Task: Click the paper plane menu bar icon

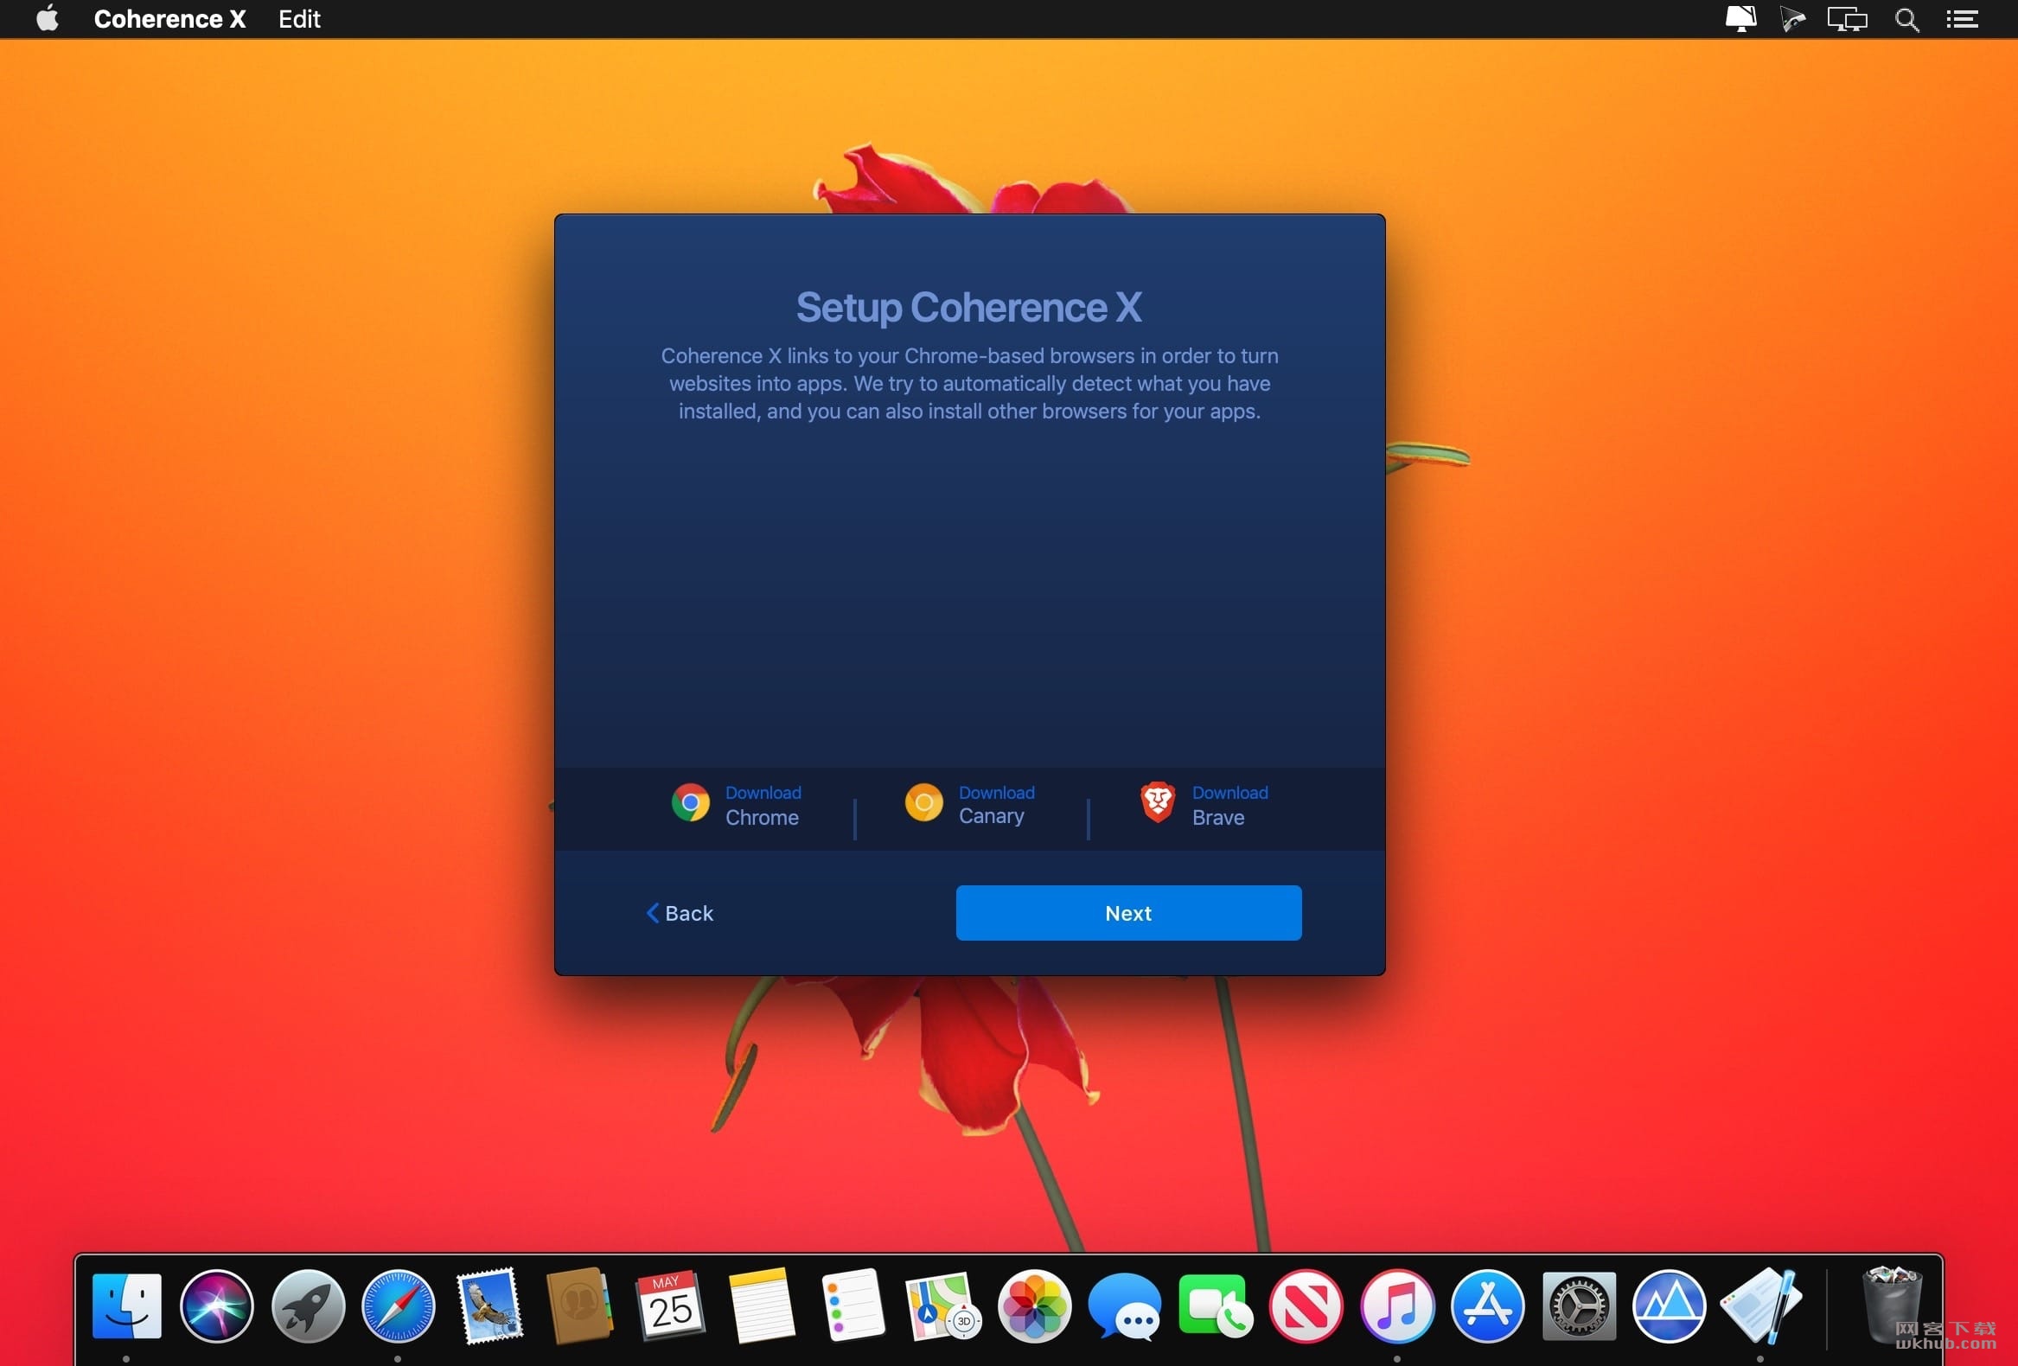Action: (x=1792, y=19)
